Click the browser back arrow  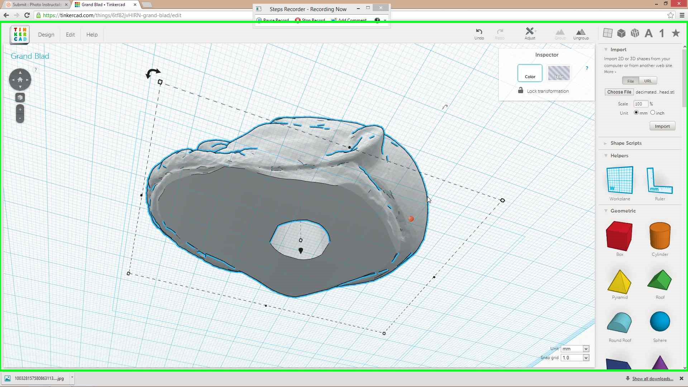pos(6,15)
